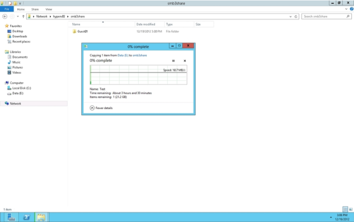Image resolution: width=354 pixels, height=222 pixels.
Task: Sort by Type column header
Action: tap(179, 25)
